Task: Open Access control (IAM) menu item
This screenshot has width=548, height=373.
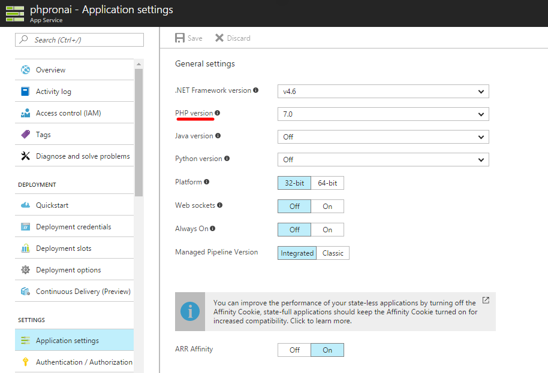Action: point(74,113)
